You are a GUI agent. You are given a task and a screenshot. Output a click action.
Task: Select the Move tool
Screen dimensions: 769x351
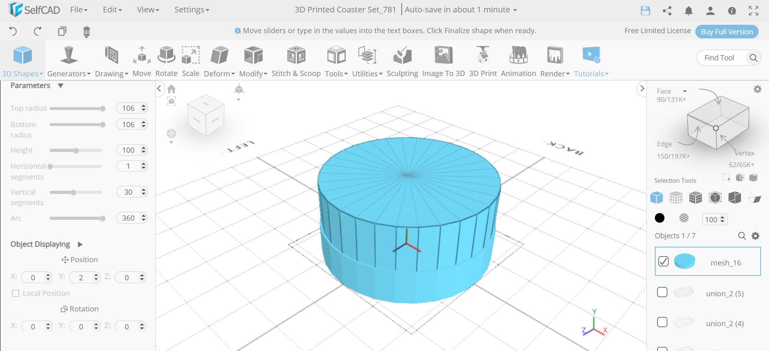coord(142,61)
